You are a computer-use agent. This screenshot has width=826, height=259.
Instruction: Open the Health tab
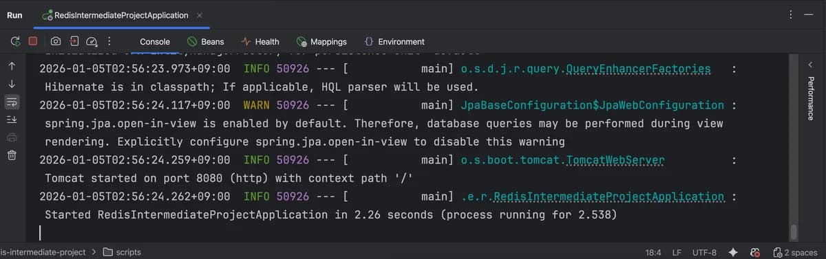[260, 42]
